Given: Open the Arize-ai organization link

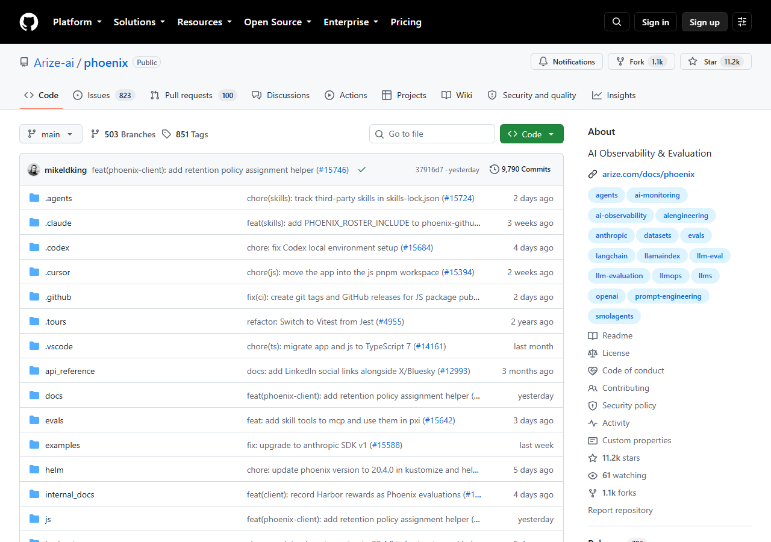Looking at the screenshot, I should coord(54,63).
